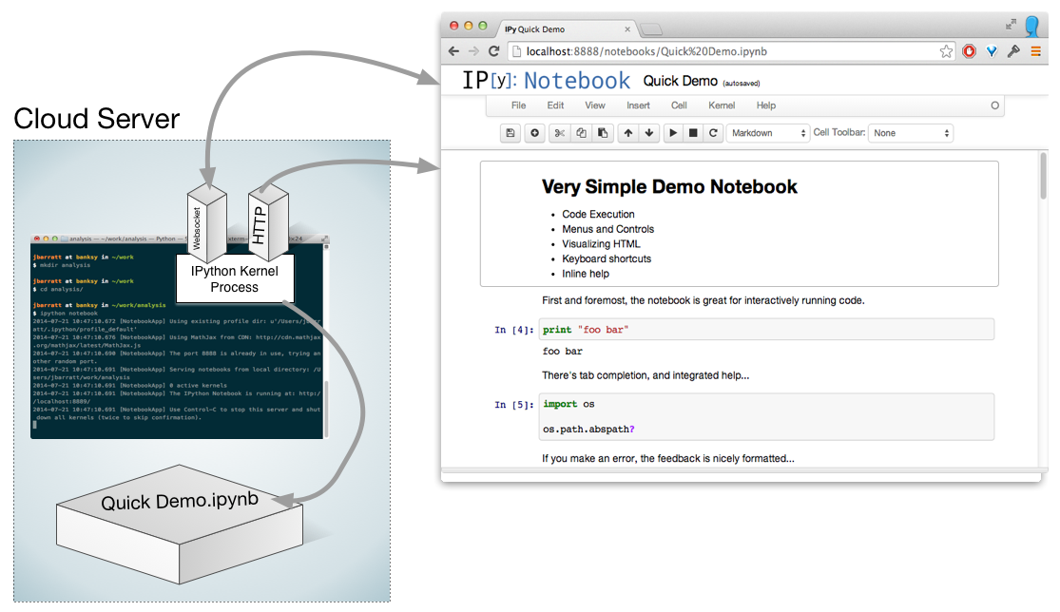Image resolution: width=1060 pixels, height=612 pixels.
Task: Click the In [5]: prompt label
Action: click(513, 405)
